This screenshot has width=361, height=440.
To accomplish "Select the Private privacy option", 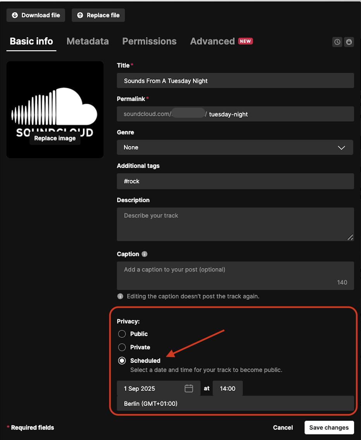I will click(x=122, y=347).
